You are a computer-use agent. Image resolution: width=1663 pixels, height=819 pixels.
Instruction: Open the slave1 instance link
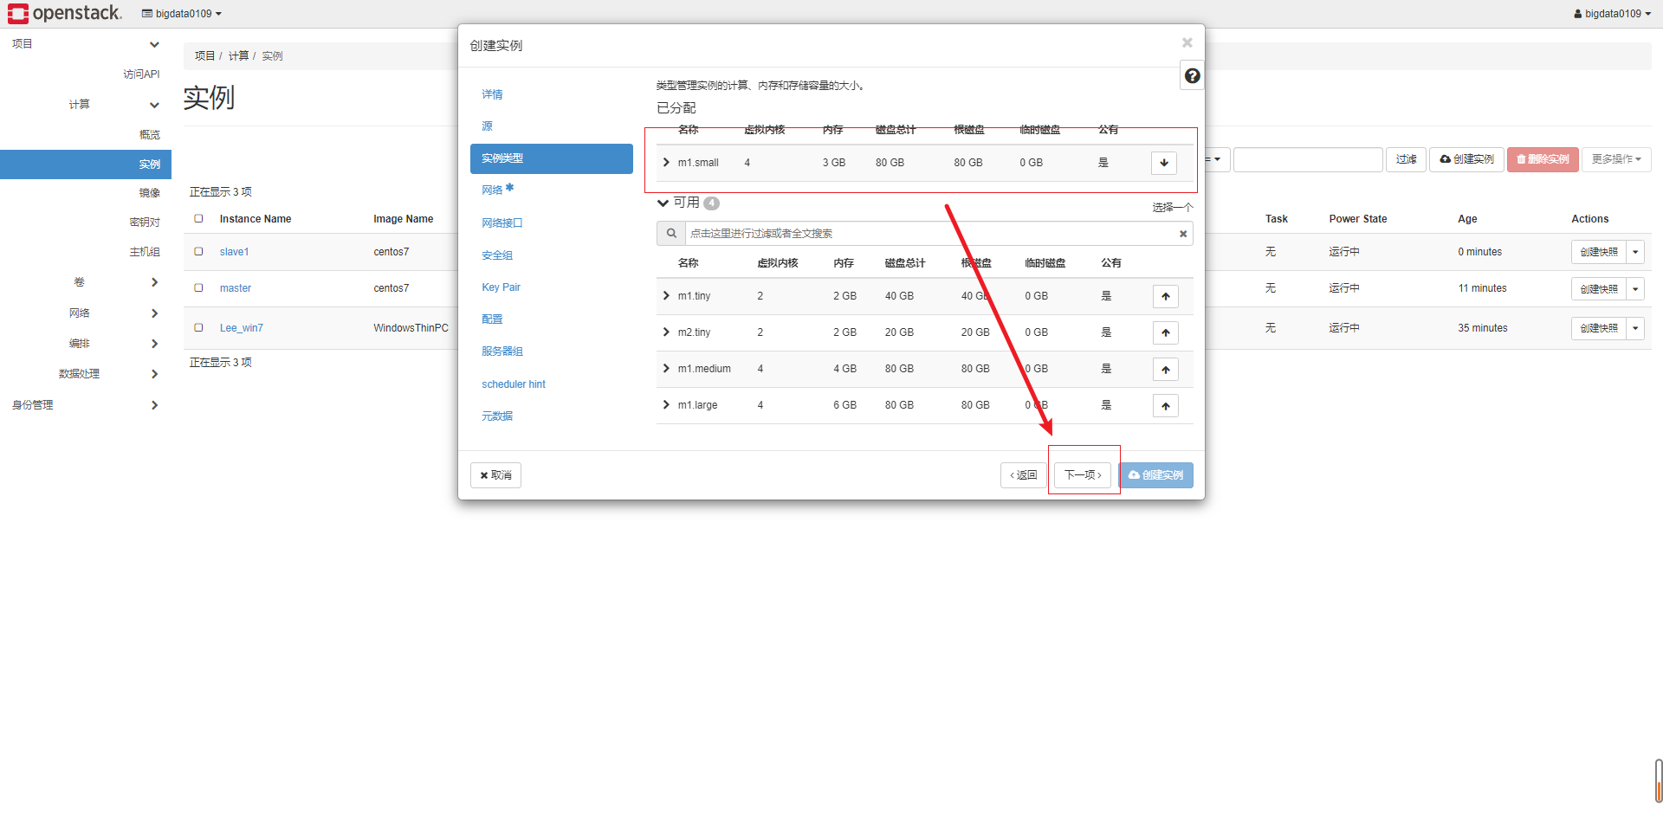[234, 252]
